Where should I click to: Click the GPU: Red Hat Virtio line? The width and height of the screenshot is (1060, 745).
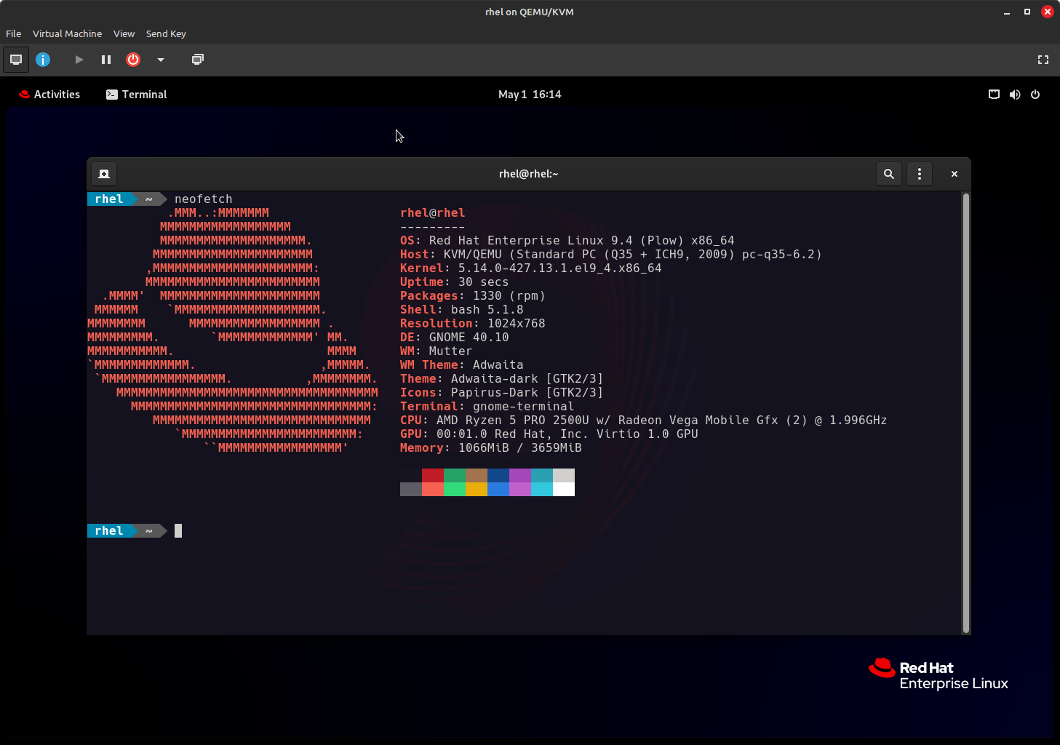549,434
